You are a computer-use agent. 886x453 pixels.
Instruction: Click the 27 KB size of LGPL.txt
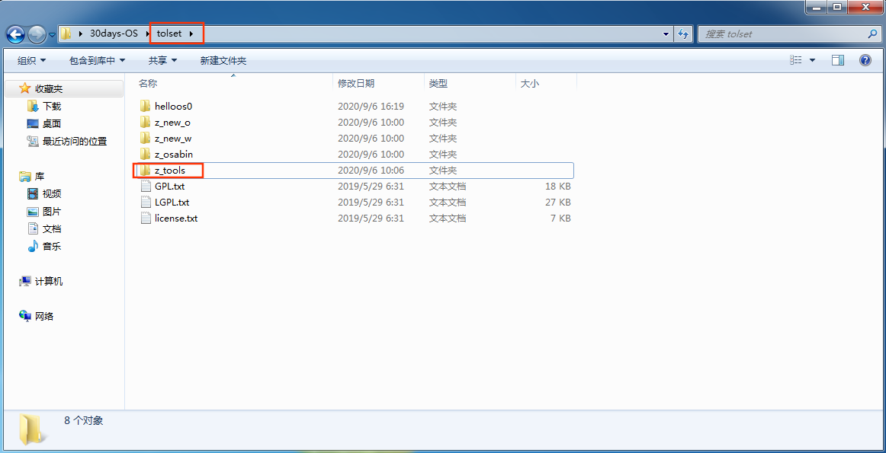(557, 202)
